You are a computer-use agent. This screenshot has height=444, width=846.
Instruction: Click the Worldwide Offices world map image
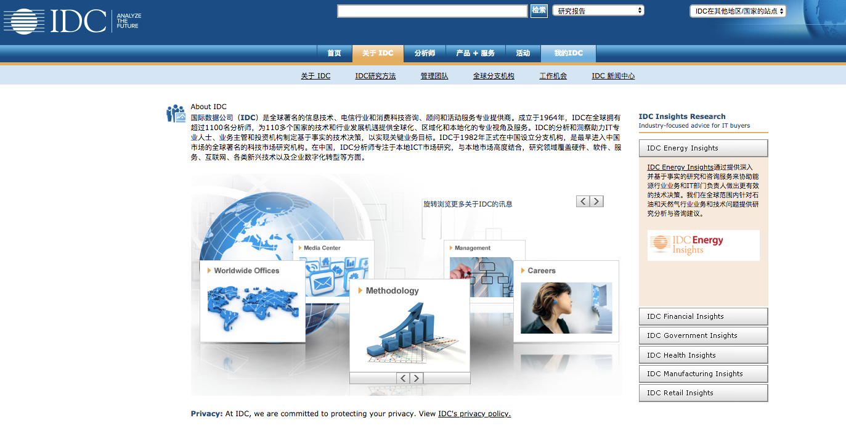253,308
